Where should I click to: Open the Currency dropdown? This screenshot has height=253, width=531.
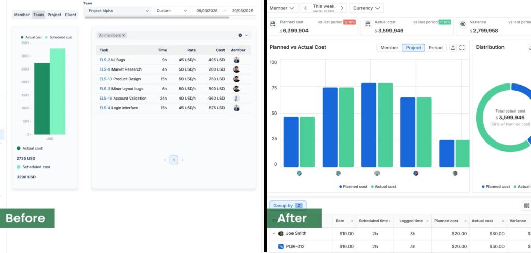(x=367, y=8)
